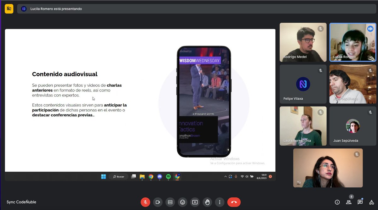Pause audio on Lucila Romero's tile

tap(370, 29)
